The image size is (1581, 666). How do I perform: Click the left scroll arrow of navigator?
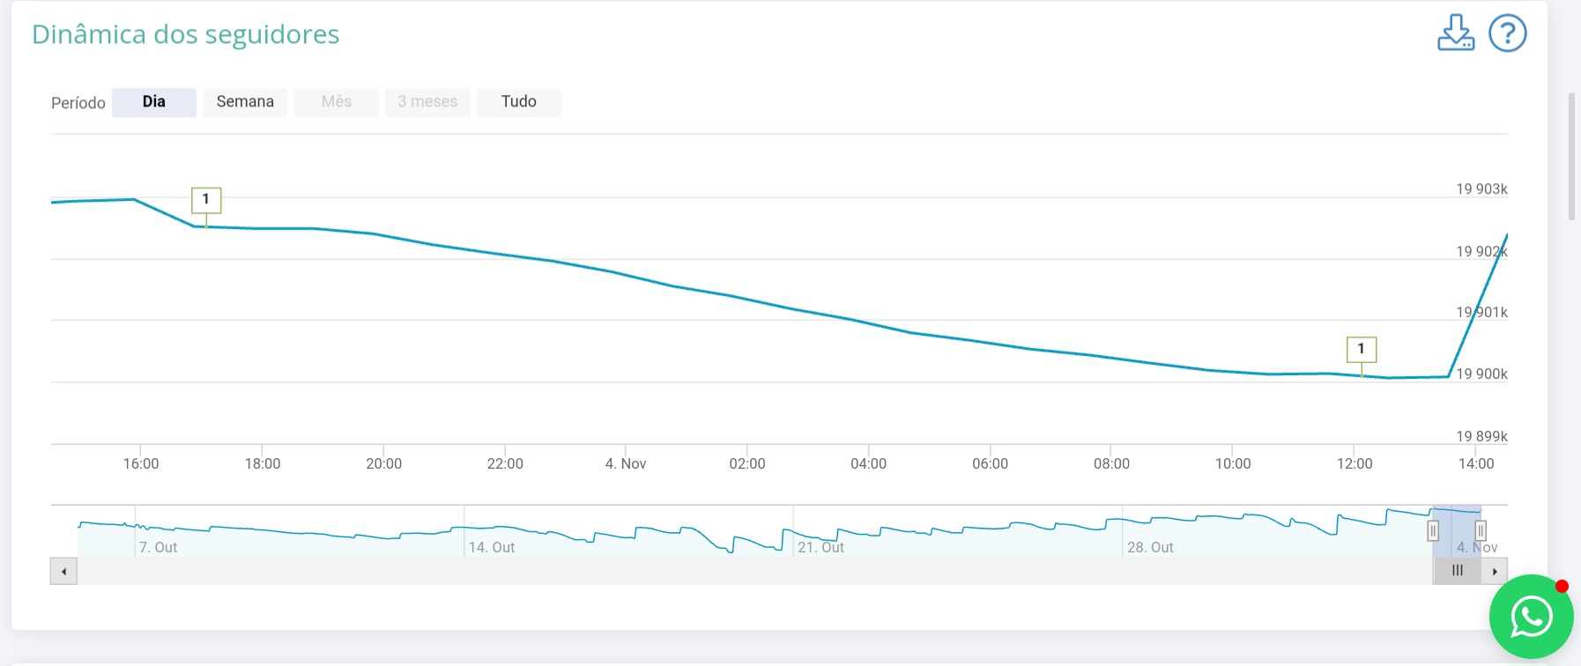[x=63, y=571]
